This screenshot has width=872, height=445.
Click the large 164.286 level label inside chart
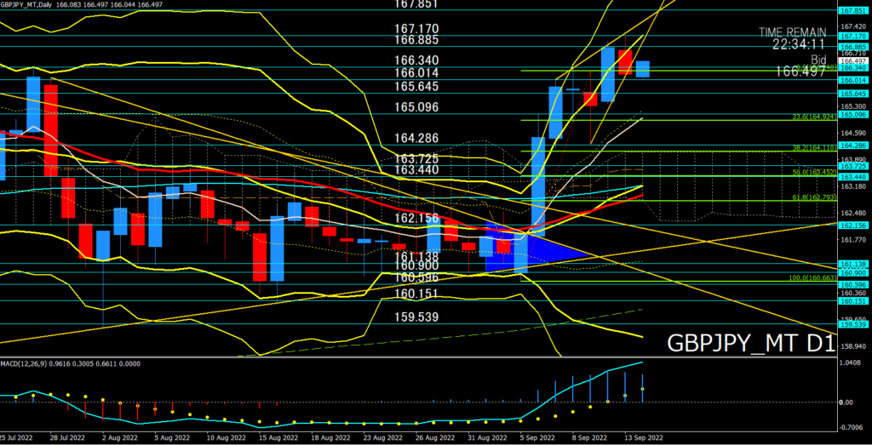[416, 139]
